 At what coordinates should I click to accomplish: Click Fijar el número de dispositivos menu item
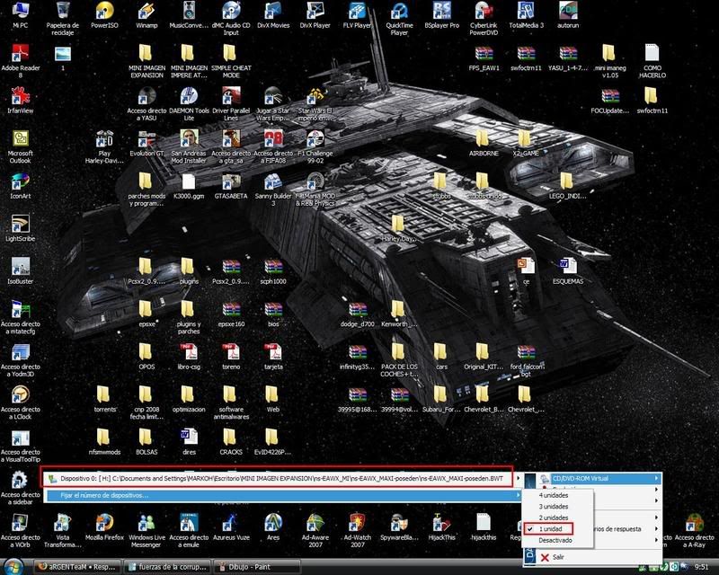[x=283, y=495]
